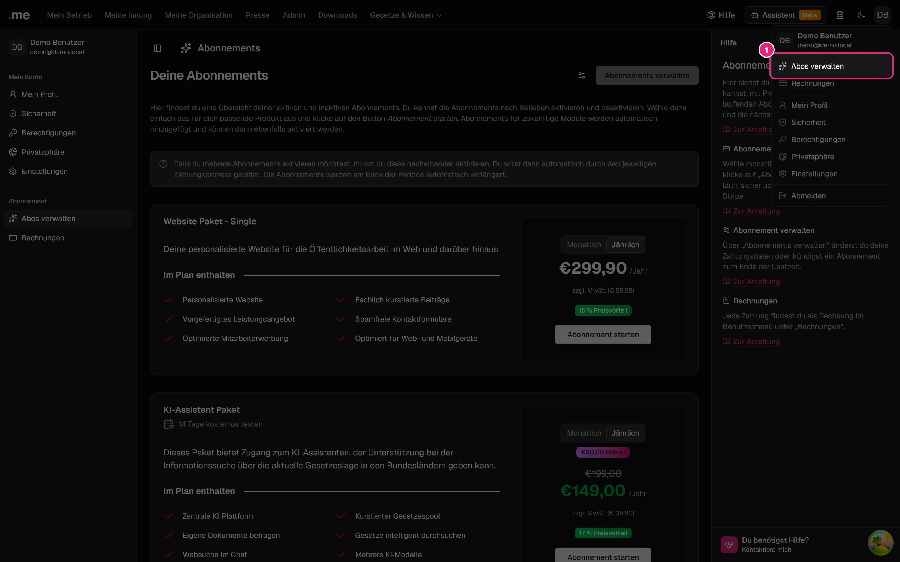
Task: Click Abmelden to log out
Action: click(x=831, y=196)
